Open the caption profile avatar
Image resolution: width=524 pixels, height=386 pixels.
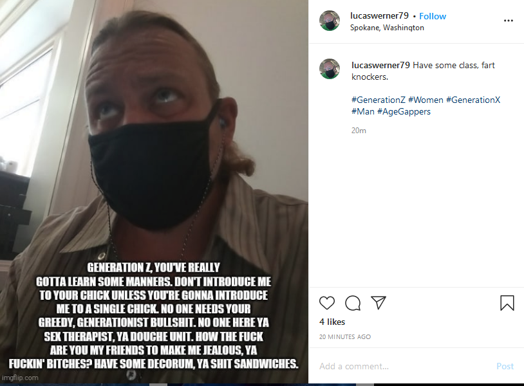330,69
